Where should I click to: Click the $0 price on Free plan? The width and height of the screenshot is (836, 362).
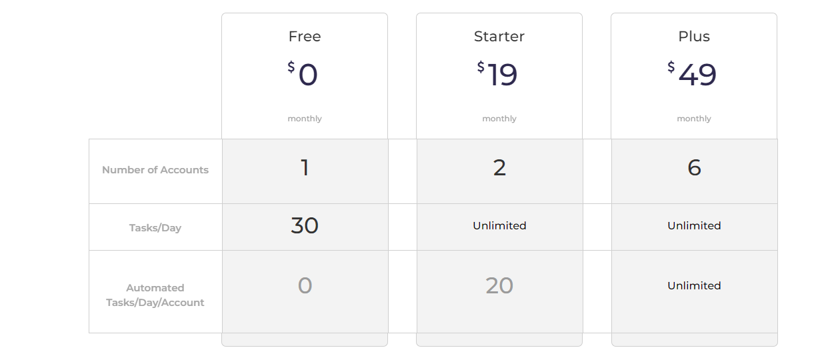303,74
